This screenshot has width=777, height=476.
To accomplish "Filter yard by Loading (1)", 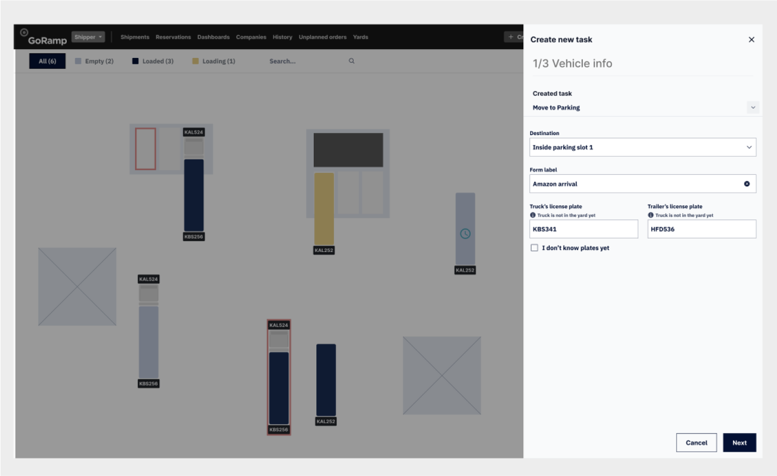I will 213,61.
